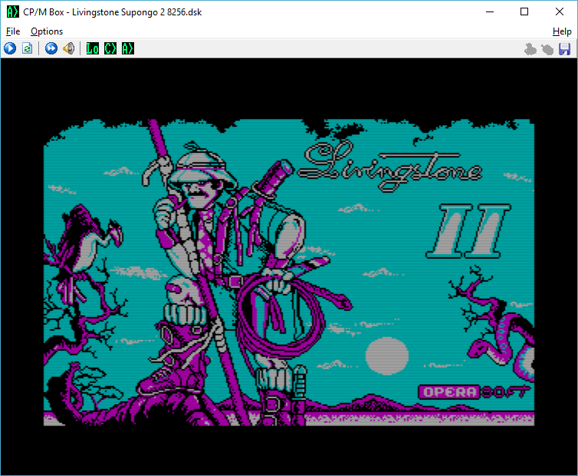Open the Help menu
Screen dimensions: 578x476
coord(562,31)
